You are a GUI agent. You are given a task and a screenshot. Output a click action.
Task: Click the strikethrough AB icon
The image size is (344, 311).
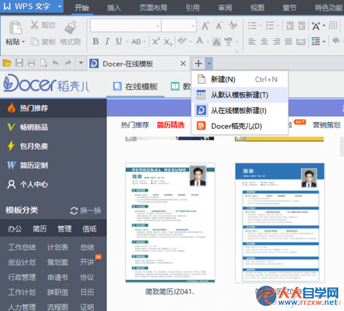(x=136, y=41)
